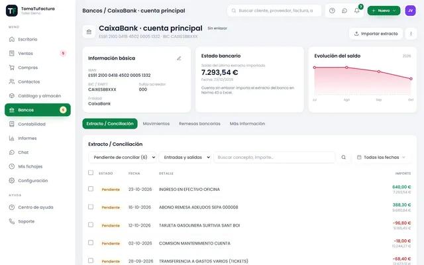
Task: Open the three-dot more options menu
Action: [x=411, y=34]
